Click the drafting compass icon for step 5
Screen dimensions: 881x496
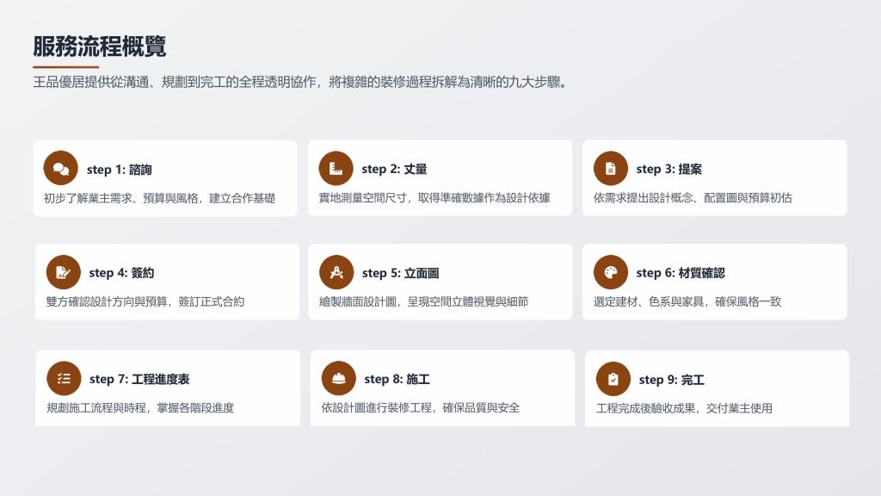tap(336, 272)
